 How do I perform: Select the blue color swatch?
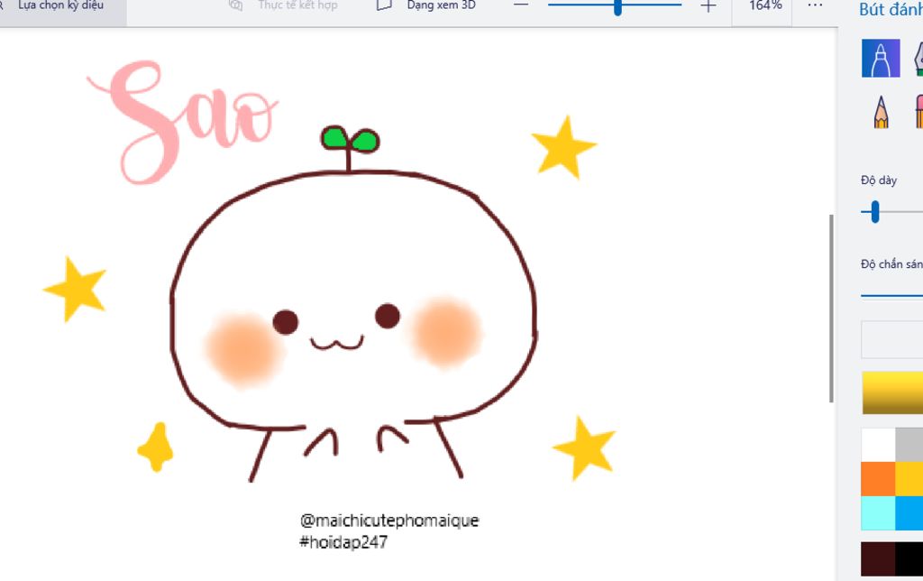[x=909, y=513]
